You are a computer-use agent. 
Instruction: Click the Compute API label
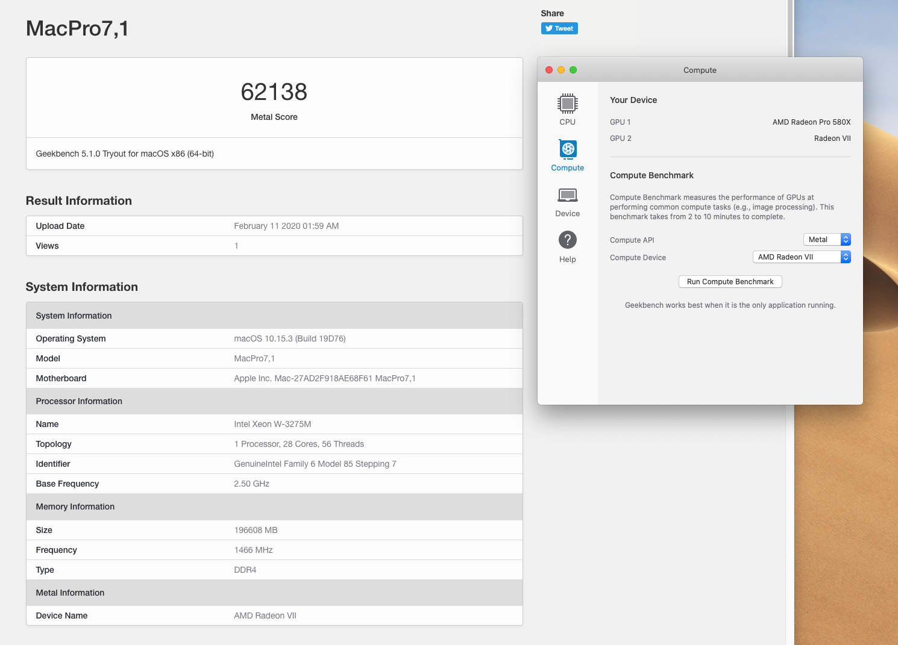click(x=632, y=240)
